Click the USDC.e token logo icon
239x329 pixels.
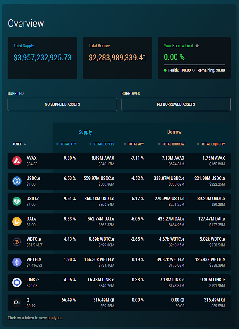17,181
